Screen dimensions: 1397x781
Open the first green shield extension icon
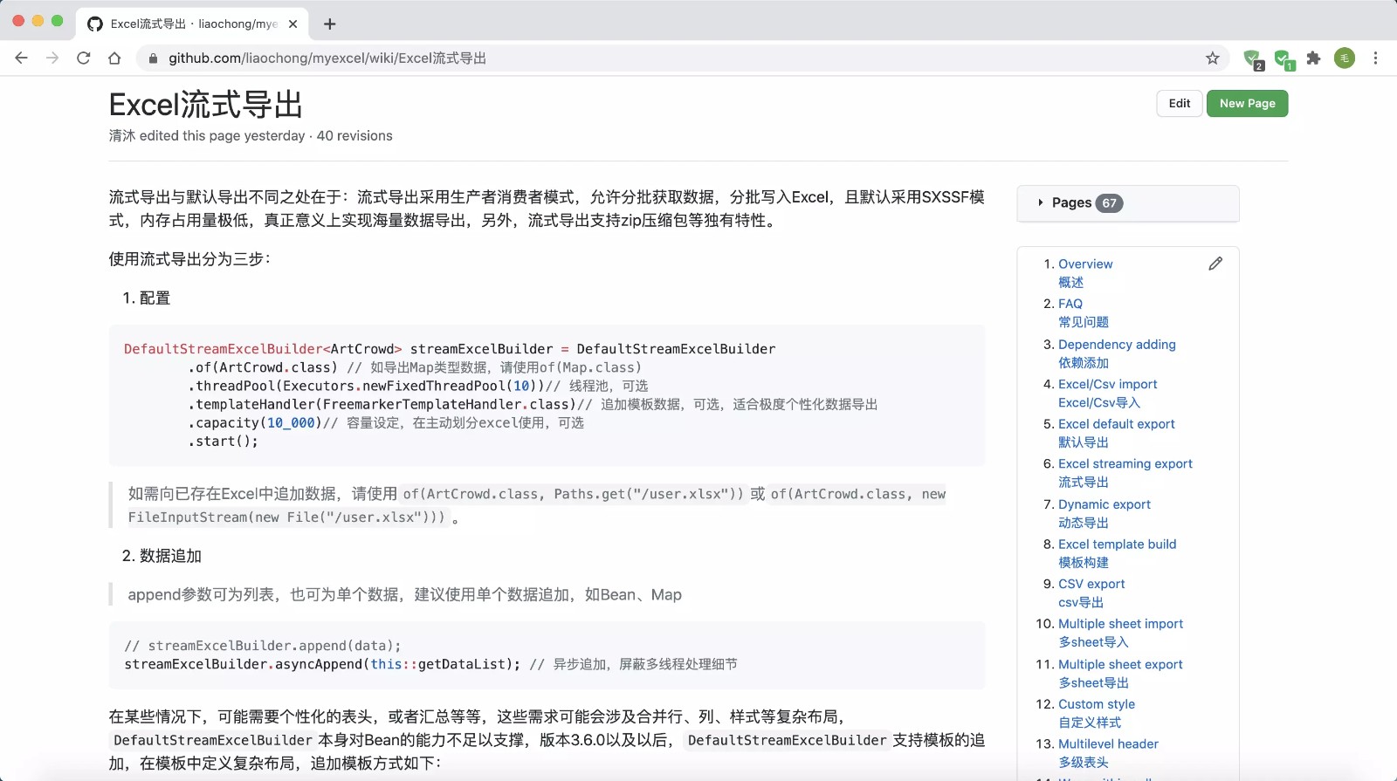pos(1252,58)
